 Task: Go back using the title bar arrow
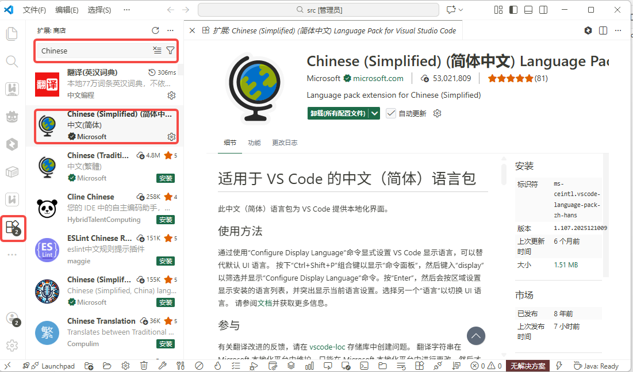171,10
